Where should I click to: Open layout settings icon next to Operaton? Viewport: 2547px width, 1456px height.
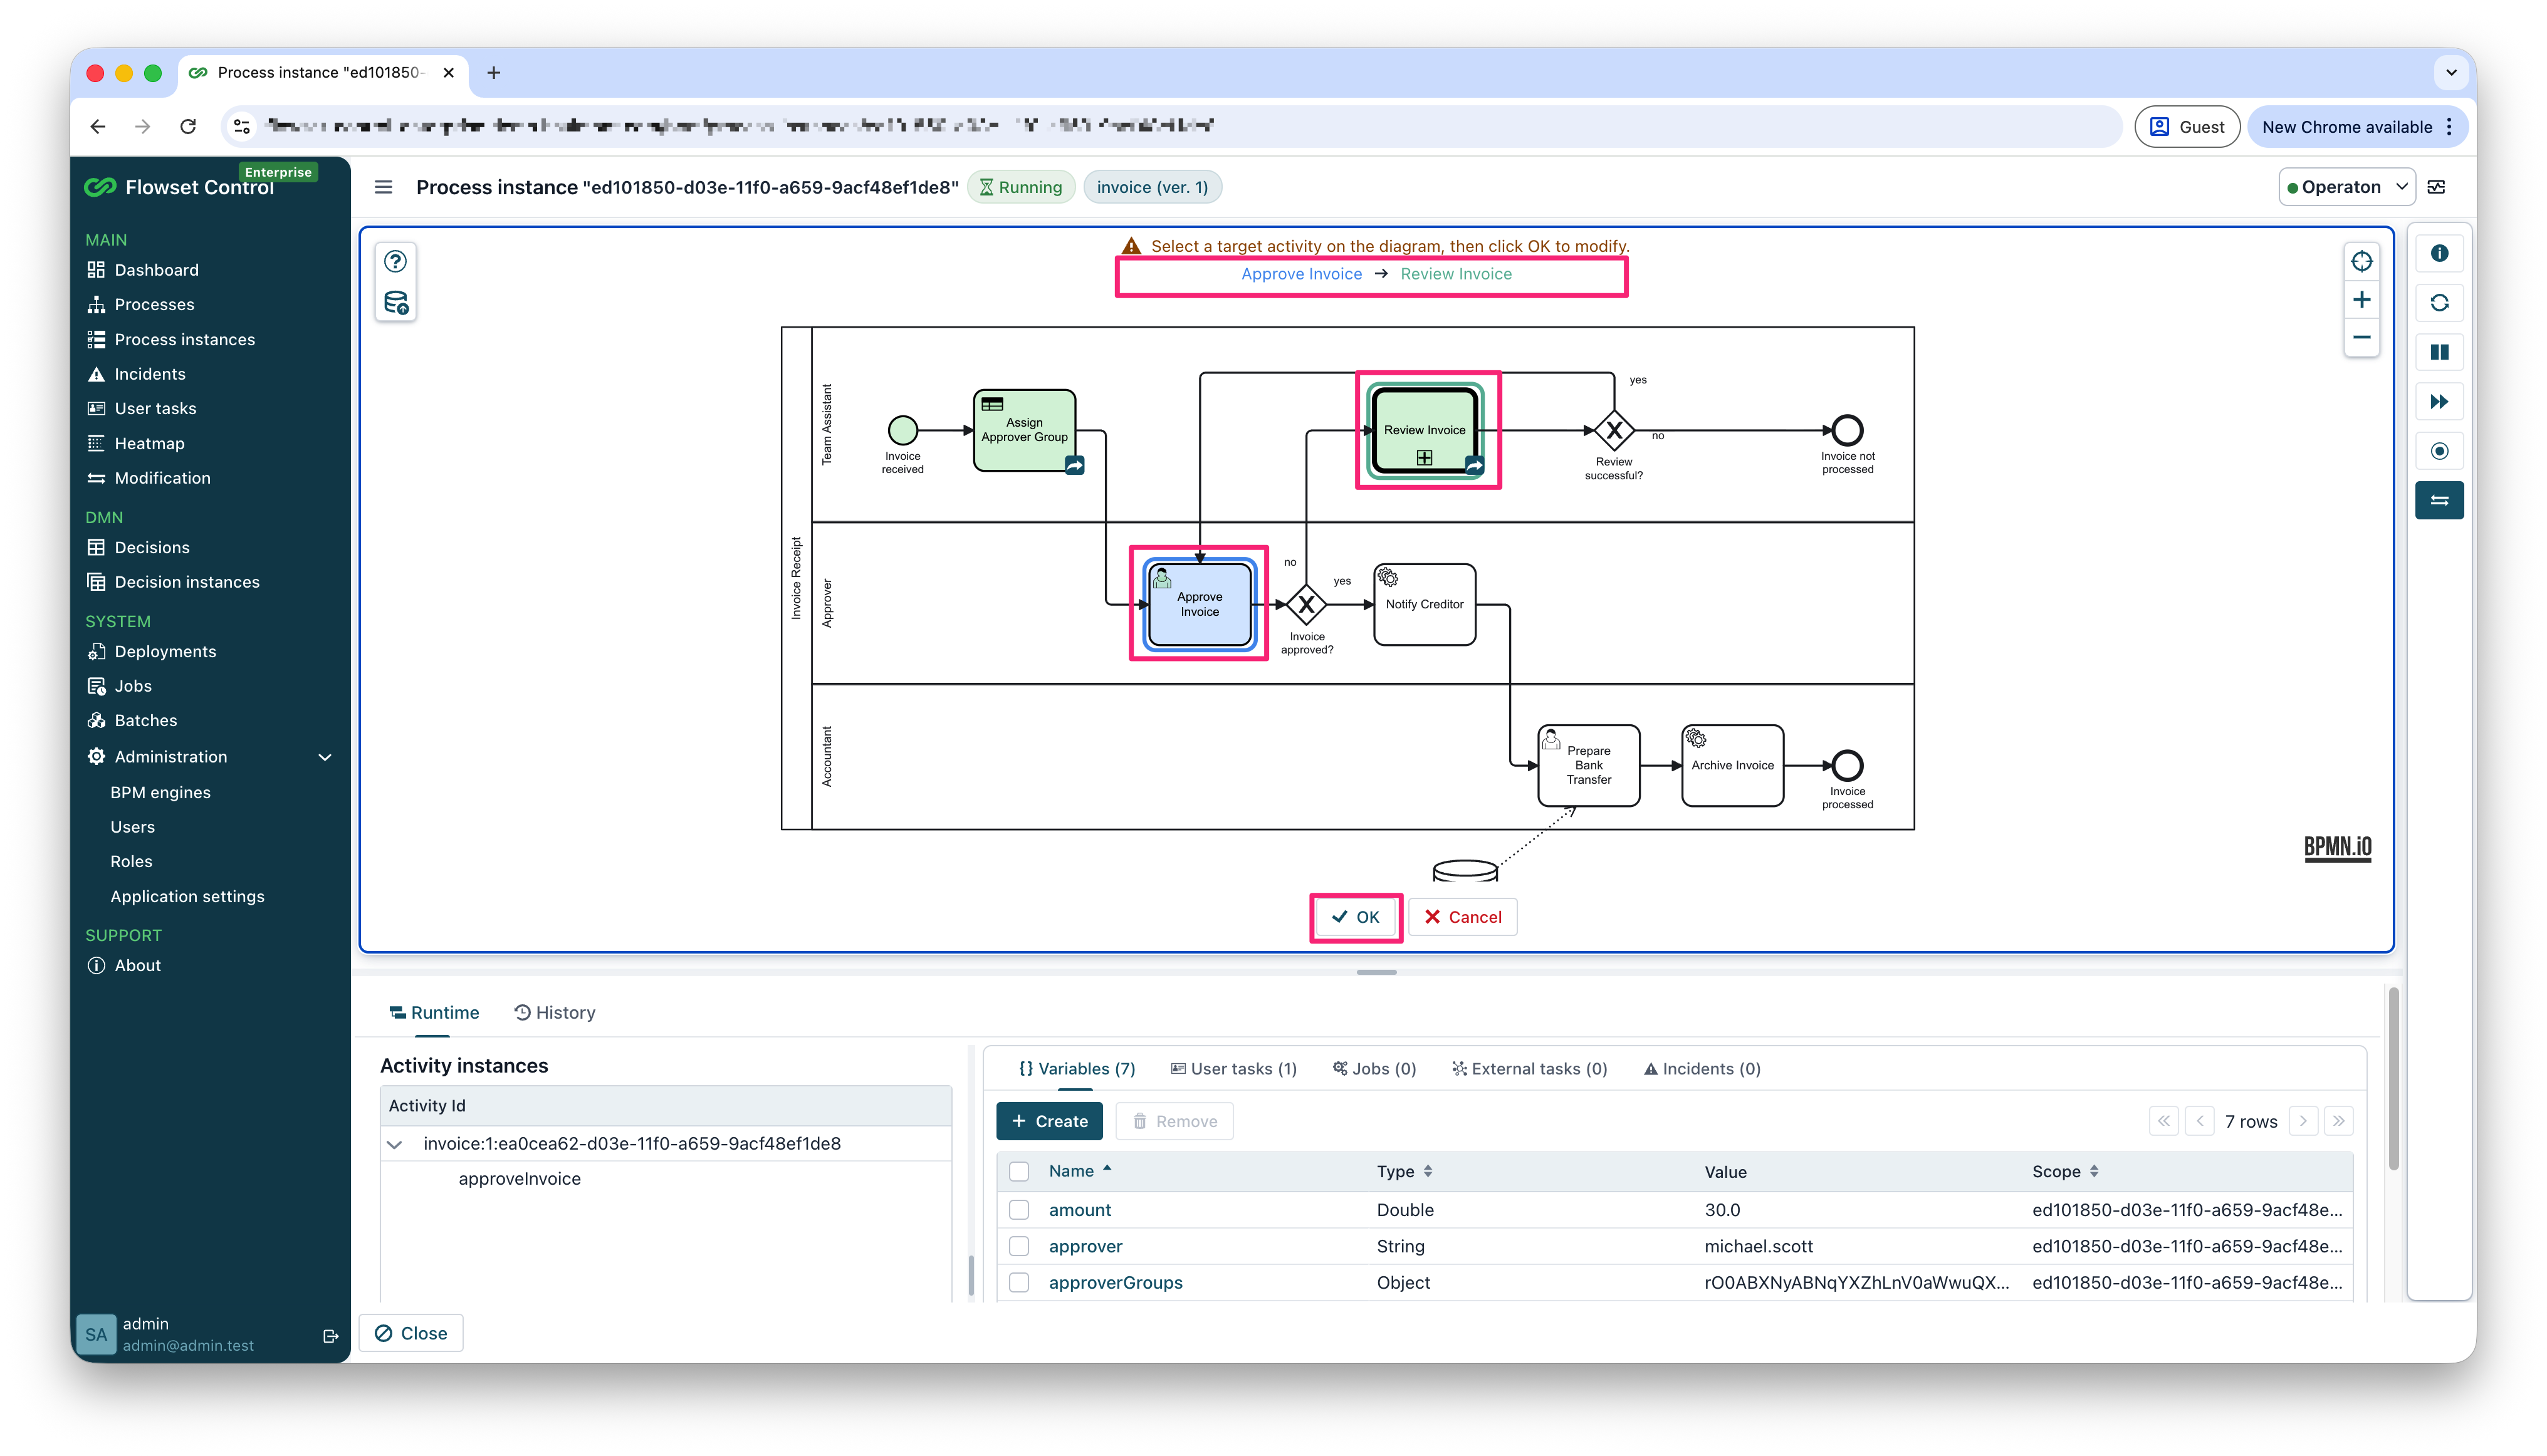[x=2436, y=187]
